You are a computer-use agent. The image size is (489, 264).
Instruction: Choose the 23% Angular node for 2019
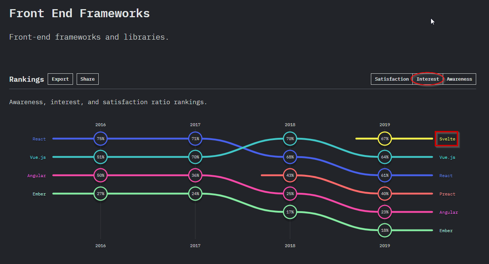(x=384, y=212)
